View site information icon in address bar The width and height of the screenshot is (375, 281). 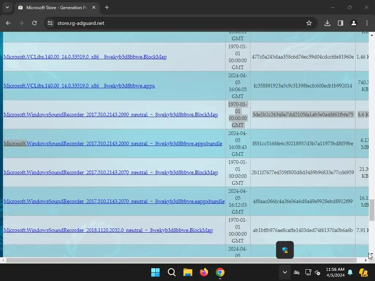pyautogui.click(x=50, y=23)
